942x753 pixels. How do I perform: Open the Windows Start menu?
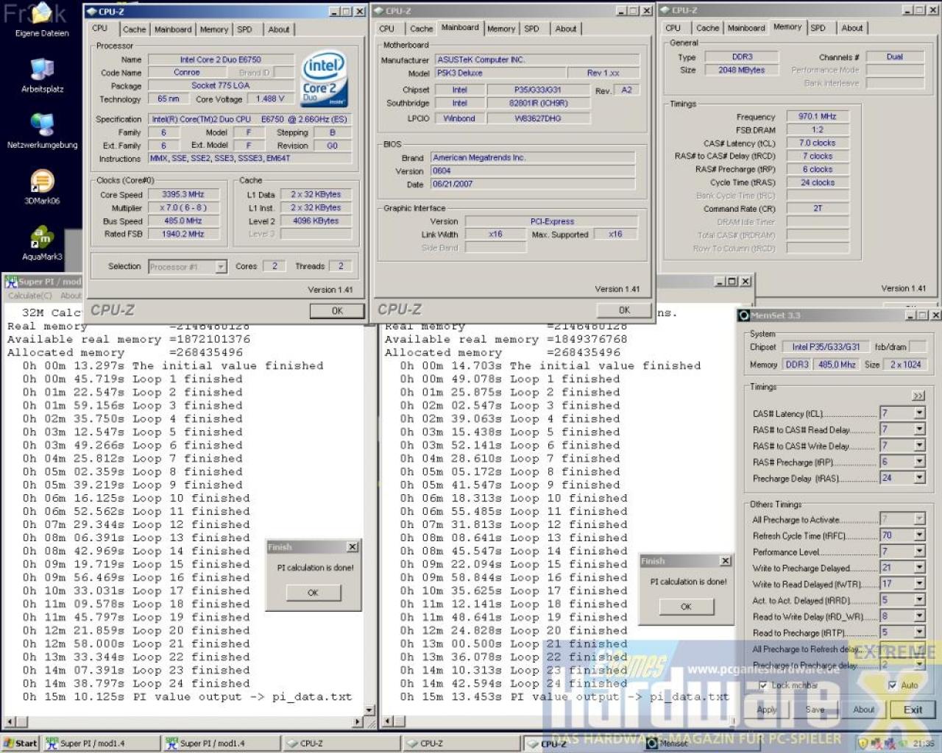pyautogui.click(x=21, y=743)
